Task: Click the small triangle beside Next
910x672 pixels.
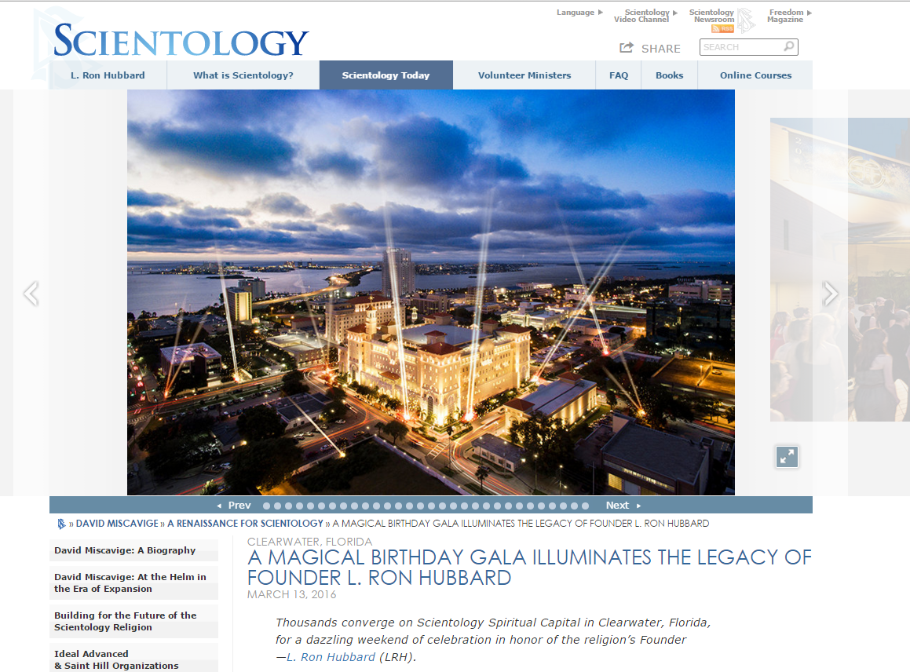Action: tap(638, 506)
